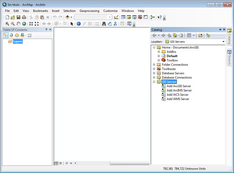Open the Geoprocessing menu
The height and width of the screenshot is (173, 234).
tap(89, 11)
